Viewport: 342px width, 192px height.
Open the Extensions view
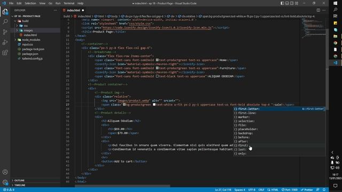coord(5,52)
